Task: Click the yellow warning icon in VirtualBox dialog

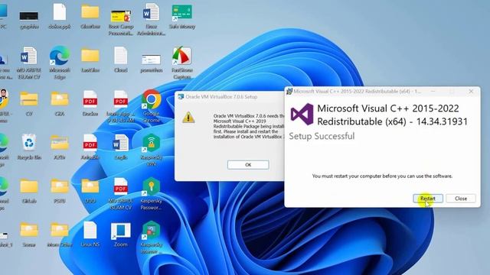Action: click(188, 118)
